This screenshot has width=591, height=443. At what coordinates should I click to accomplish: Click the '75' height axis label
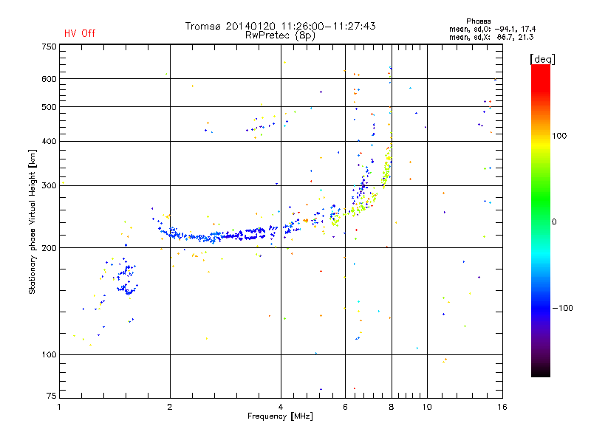pos(52,396)
